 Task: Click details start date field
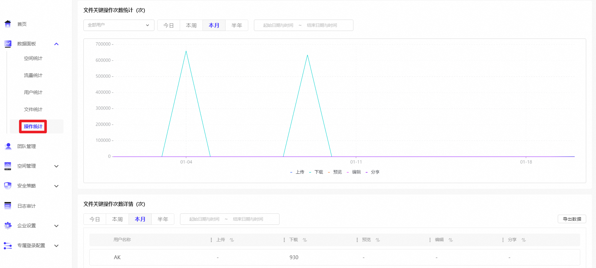tap(204, 219)
